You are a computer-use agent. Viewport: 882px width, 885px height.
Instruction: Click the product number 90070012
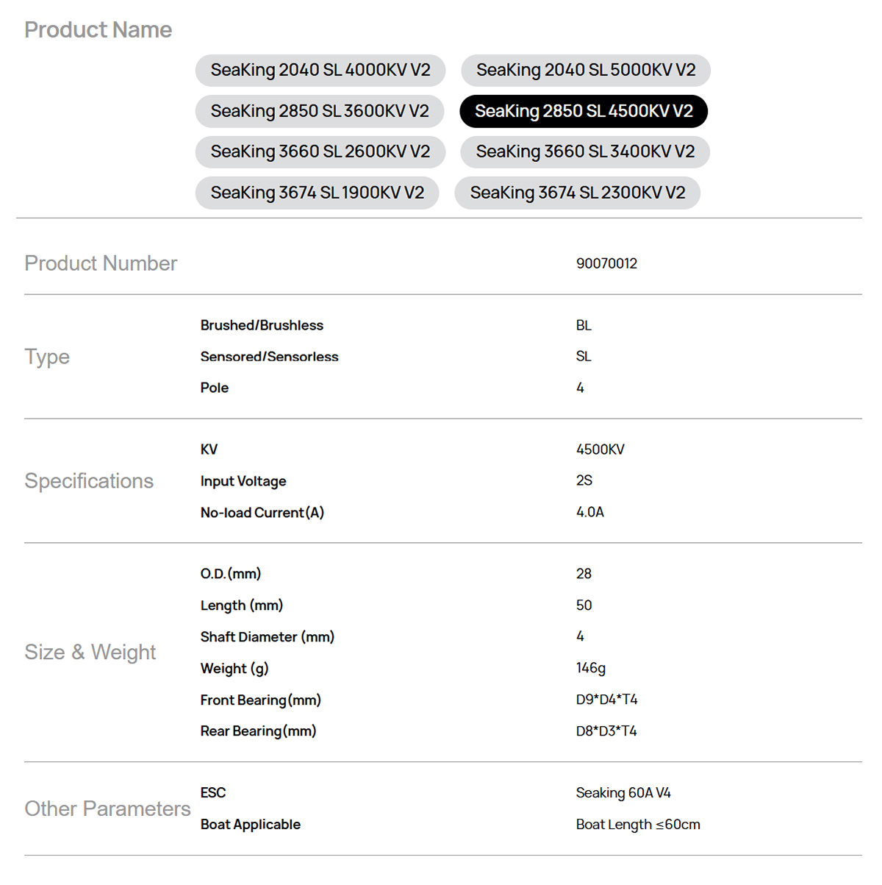(606, 263)
